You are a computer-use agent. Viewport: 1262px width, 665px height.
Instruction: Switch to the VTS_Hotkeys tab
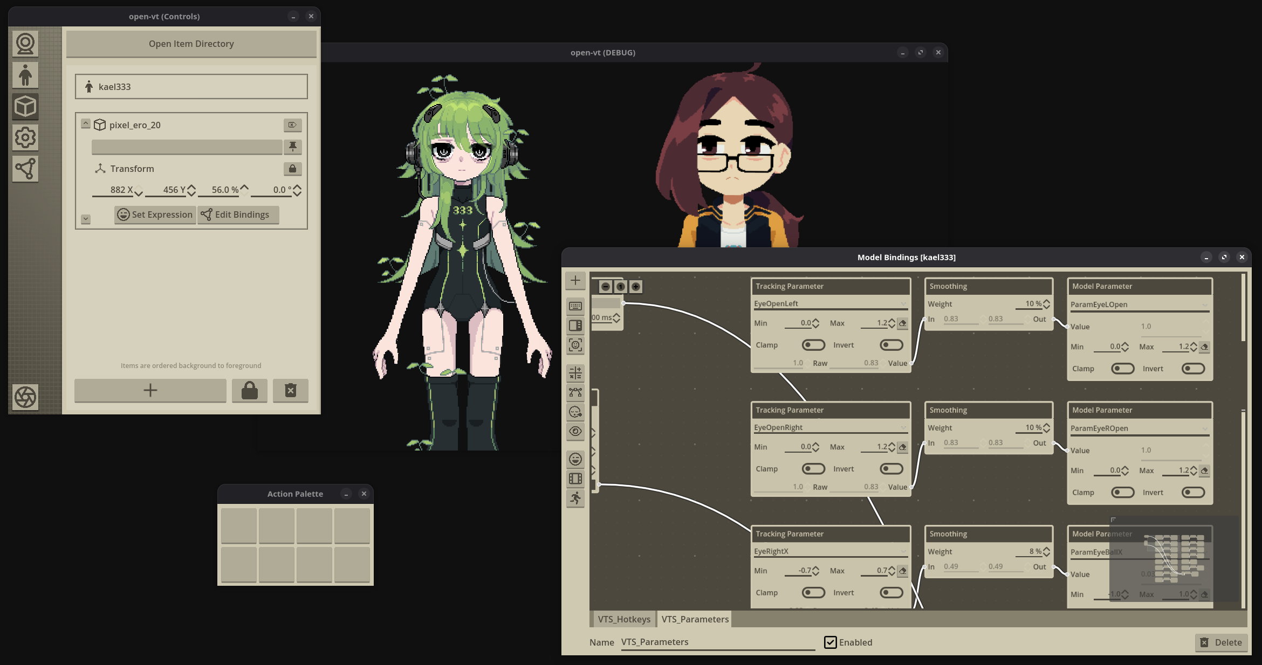click(623, 619)
